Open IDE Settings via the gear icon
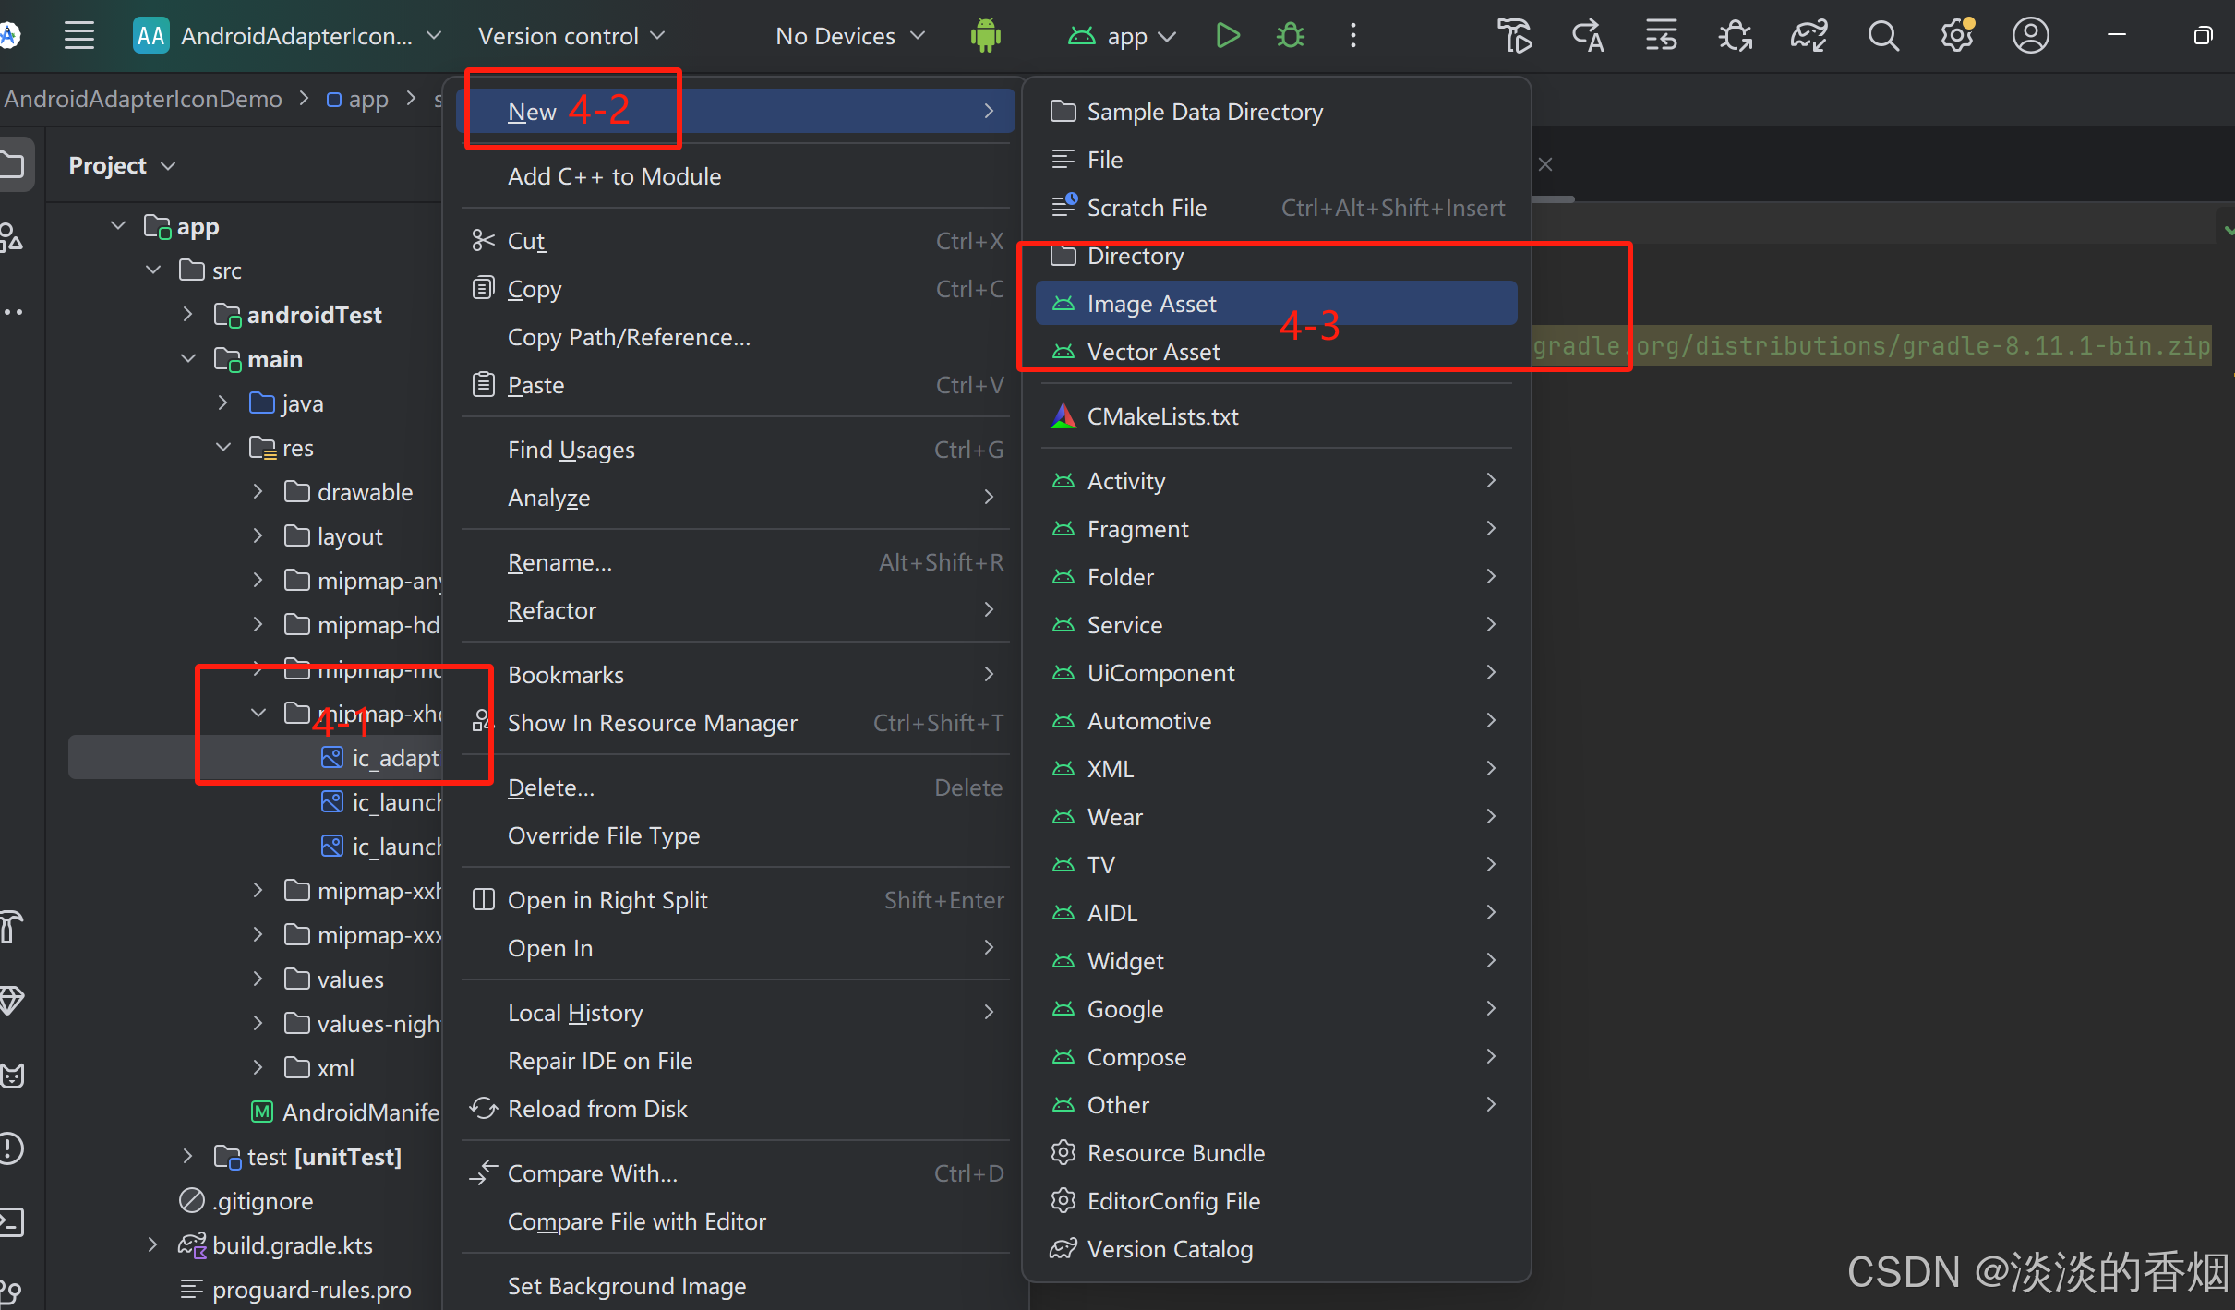 tap(1956, 35)
